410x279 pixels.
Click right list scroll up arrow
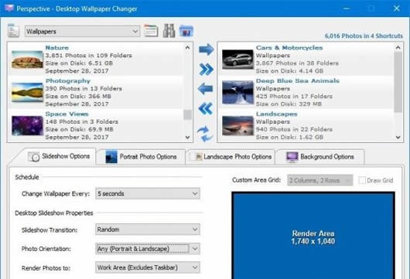coord(398,48)
